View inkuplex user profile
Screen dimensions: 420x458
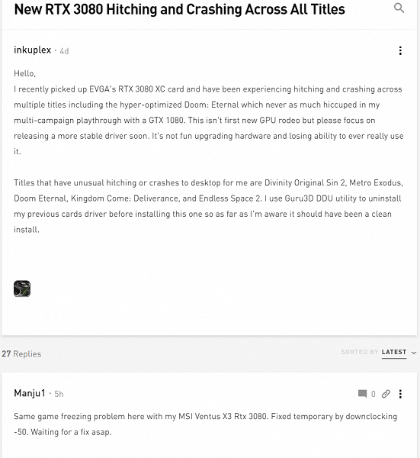point(32,50)
